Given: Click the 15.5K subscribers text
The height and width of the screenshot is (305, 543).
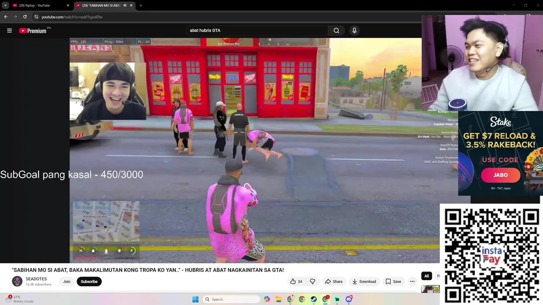Looking at the screenshot, I should (39, 284).
